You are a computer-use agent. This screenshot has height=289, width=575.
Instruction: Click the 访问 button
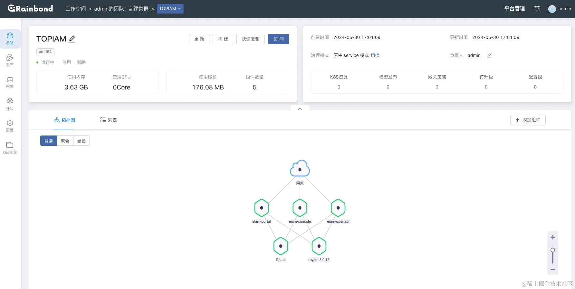click(278, 39)
